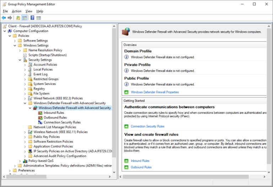Collapse the Computer Configuration node
Viewport: 273px width, 187px height.
(5, 31)
